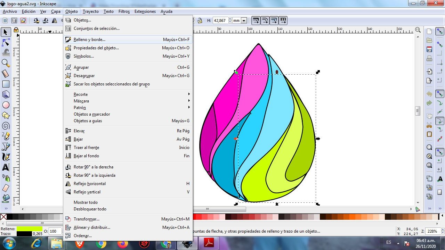
Task: Click the Undo arrow icon
Action: pyautogui.click(x=429, y=94)
